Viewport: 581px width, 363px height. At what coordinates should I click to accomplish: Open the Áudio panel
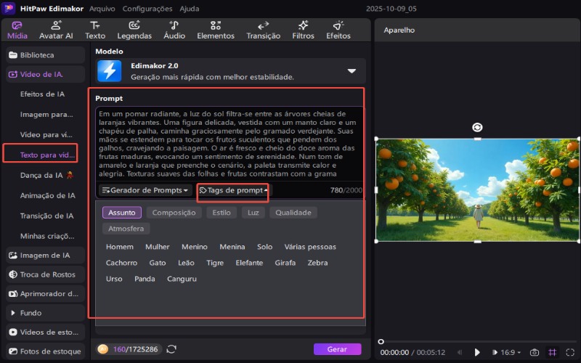click(174, 30)
